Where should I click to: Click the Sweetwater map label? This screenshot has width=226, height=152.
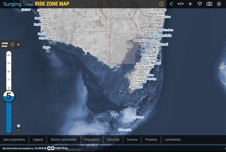pos(143,64)
